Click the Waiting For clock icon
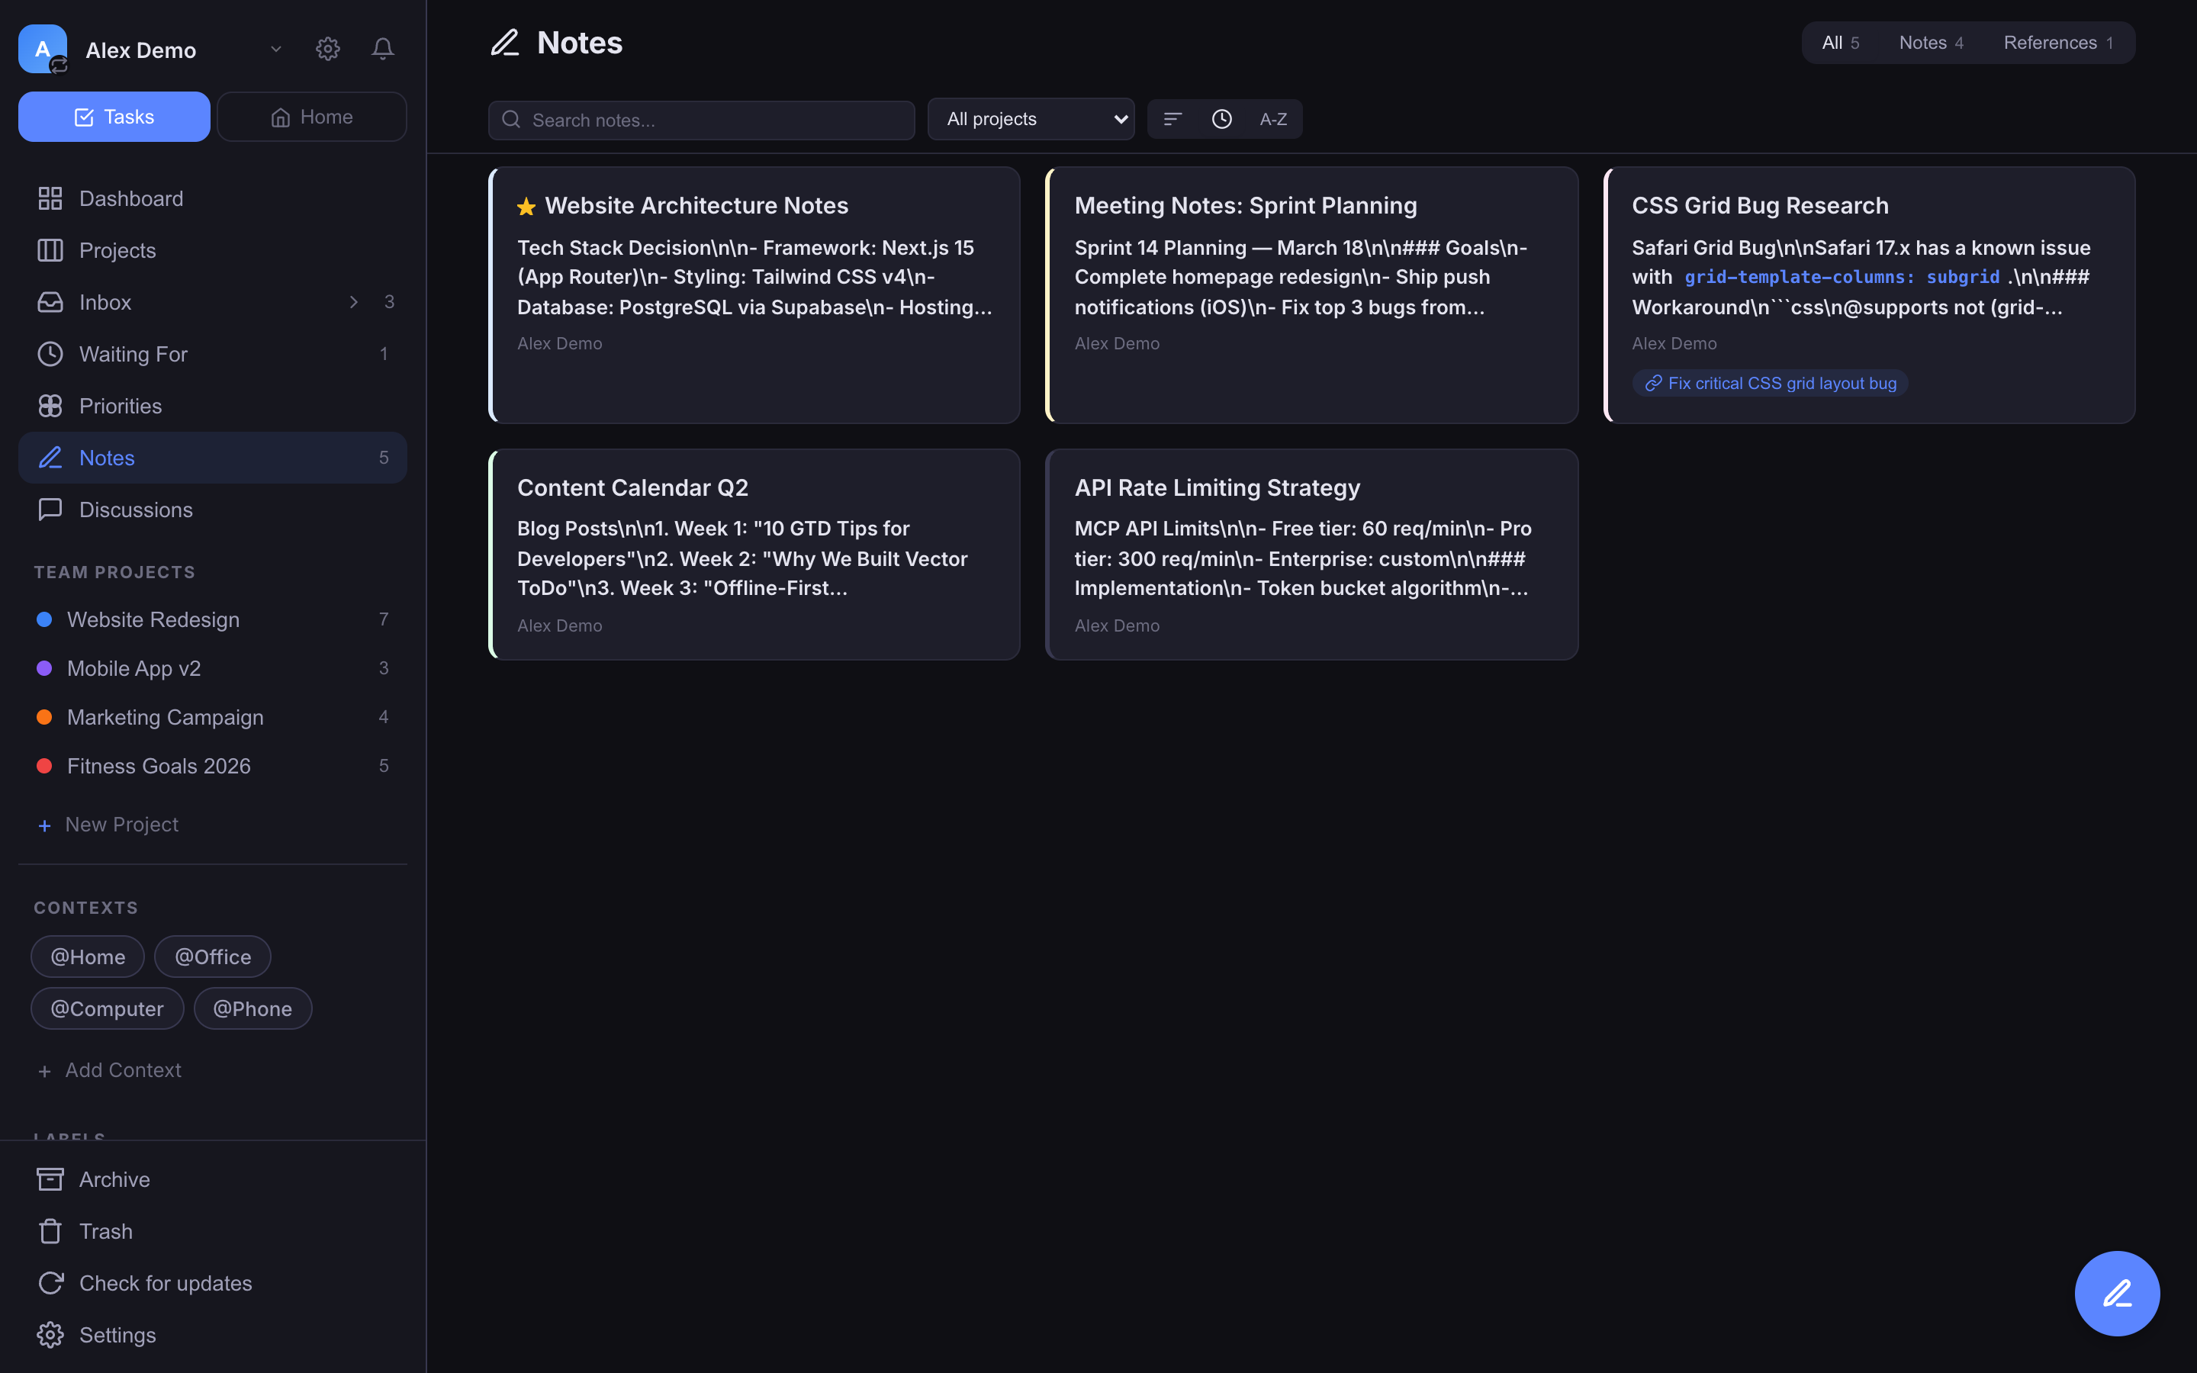The height and width of the screenshot is (1373, 2197). 50,353
